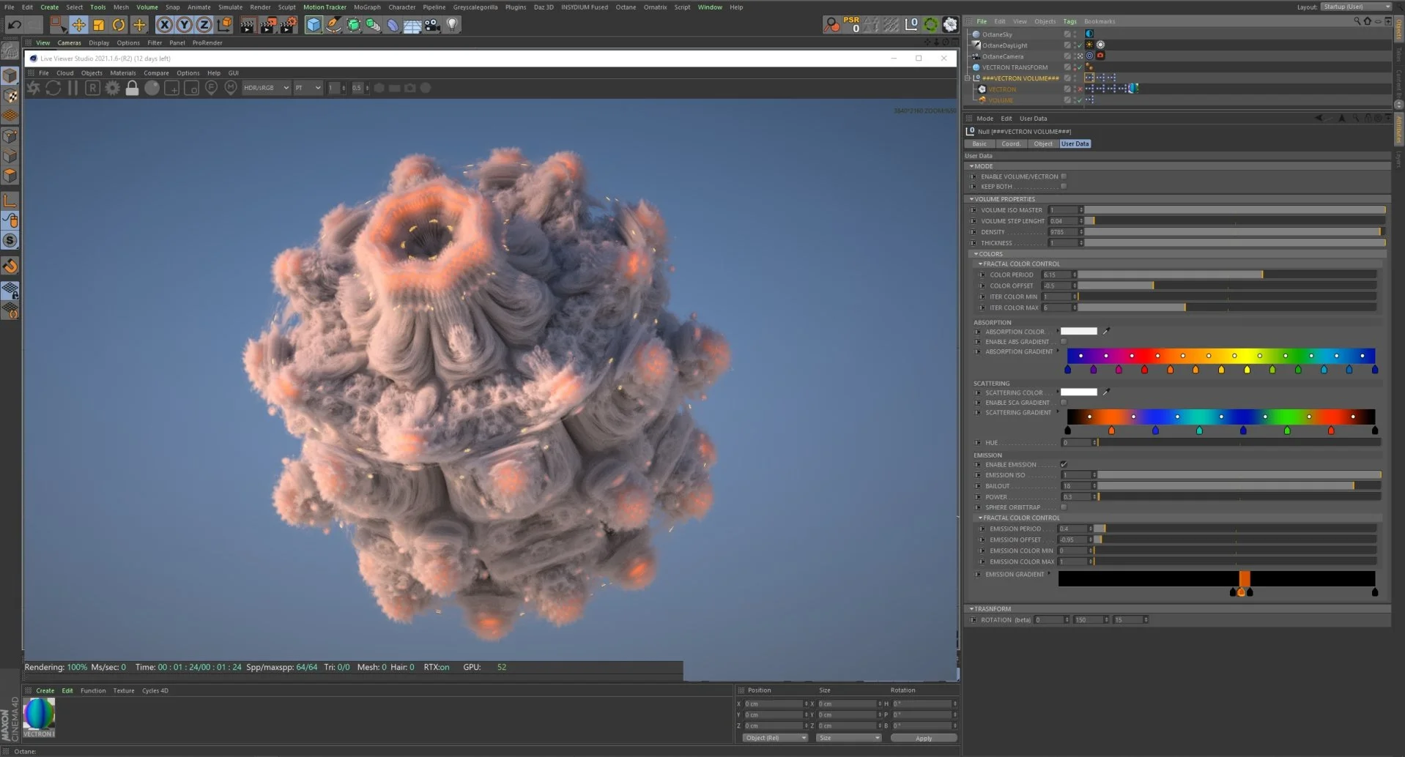1405x757 pixels.
Task: Enable the KEEP BOTH checkbox
Action: point(1064,186)
